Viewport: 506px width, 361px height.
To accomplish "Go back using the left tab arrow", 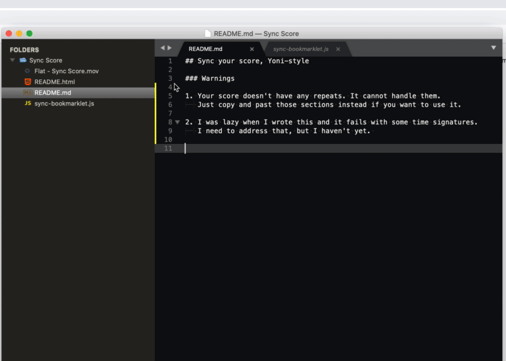I will point(163,48).
